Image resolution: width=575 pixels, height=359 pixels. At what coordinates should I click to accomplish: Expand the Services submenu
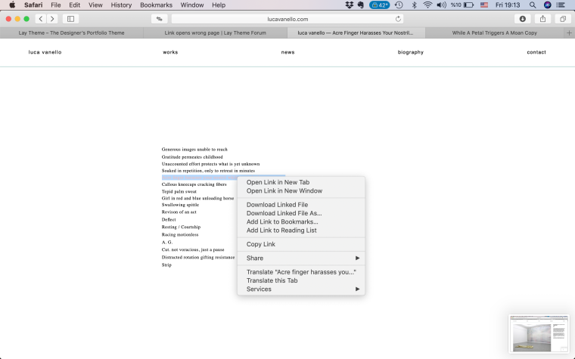tap(301, 289)
